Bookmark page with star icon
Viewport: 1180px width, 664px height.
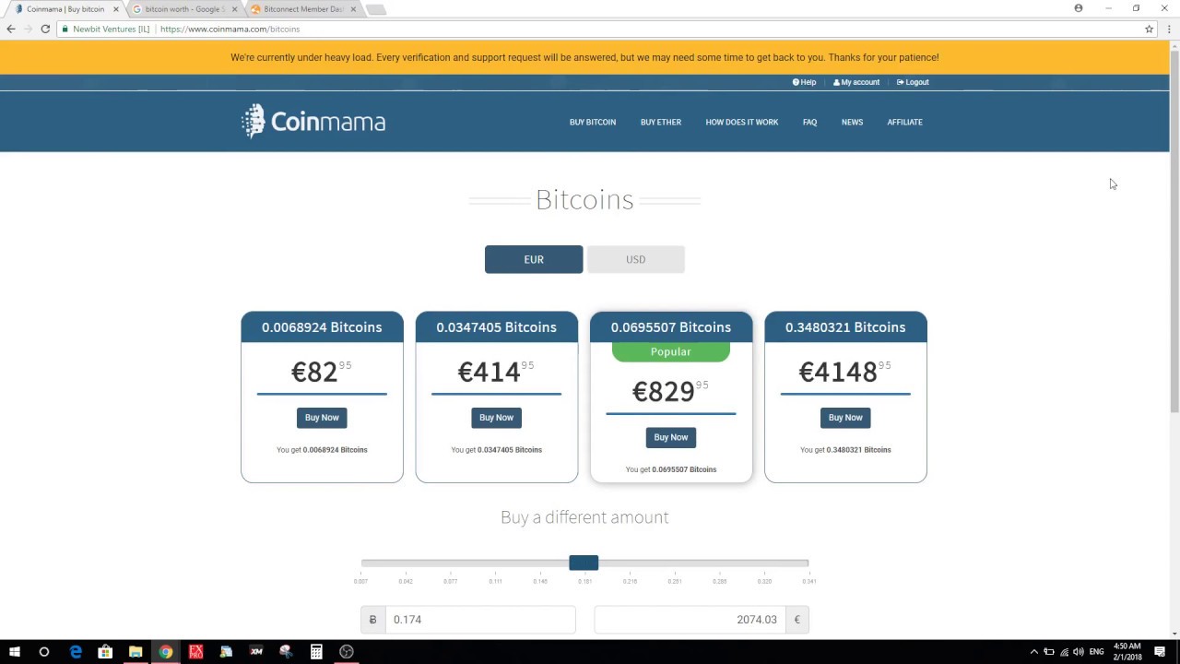(x=1149, y=29)
